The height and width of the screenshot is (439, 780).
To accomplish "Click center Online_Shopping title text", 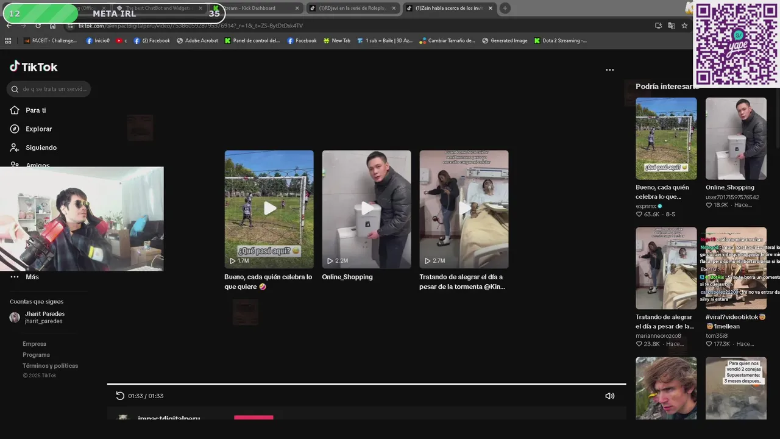I will coord(347,277).
